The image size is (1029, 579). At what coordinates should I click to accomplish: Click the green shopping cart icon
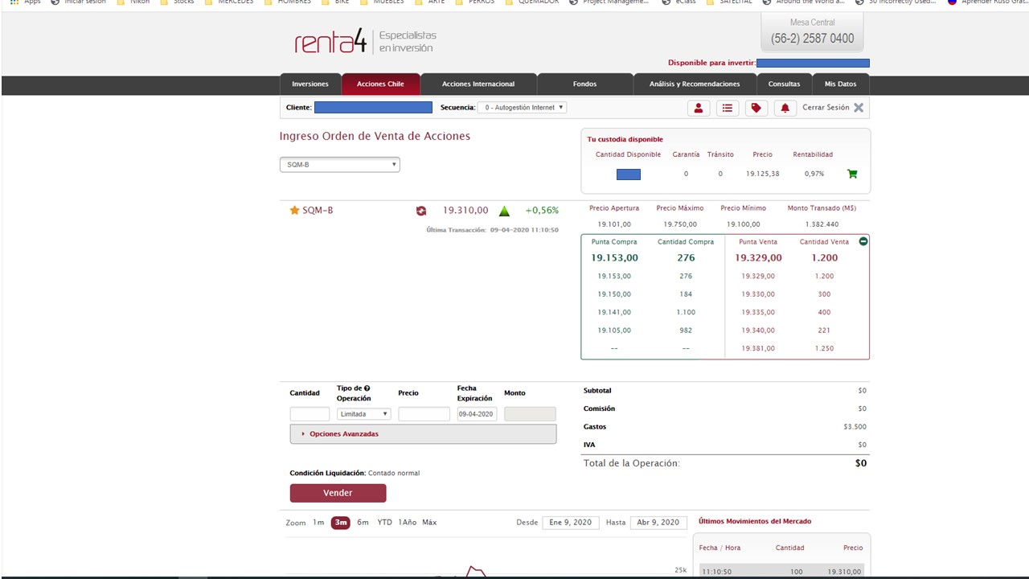click(852, 174)
